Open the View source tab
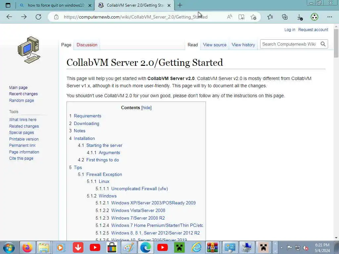Viewport: 339px width, 254px height. (x=215, y=45)
